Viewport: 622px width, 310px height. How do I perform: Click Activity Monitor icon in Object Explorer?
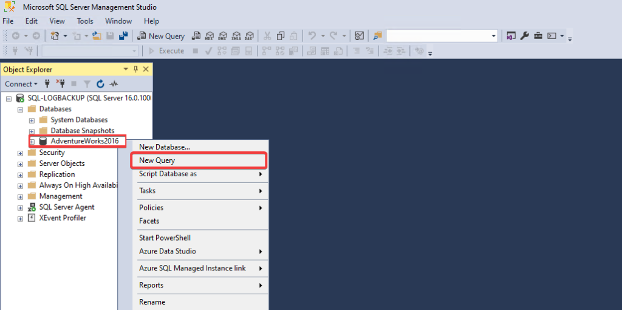click(114, 84)
